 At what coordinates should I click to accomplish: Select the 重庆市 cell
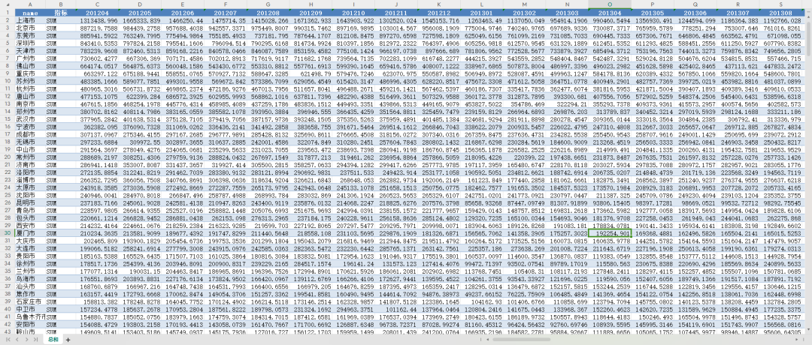coord(31,73)
